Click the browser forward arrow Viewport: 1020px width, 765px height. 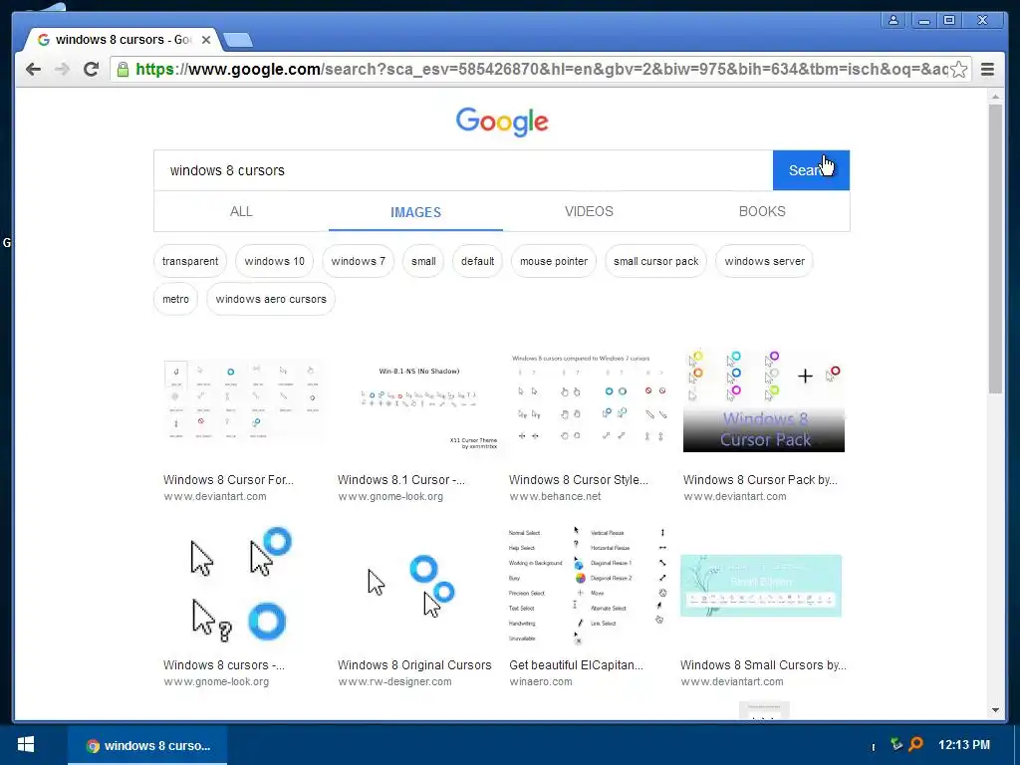coord(62,69)
